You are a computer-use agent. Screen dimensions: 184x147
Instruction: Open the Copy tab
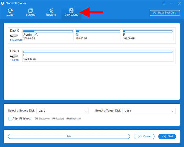pyautogui.click(x=10, y=12)
